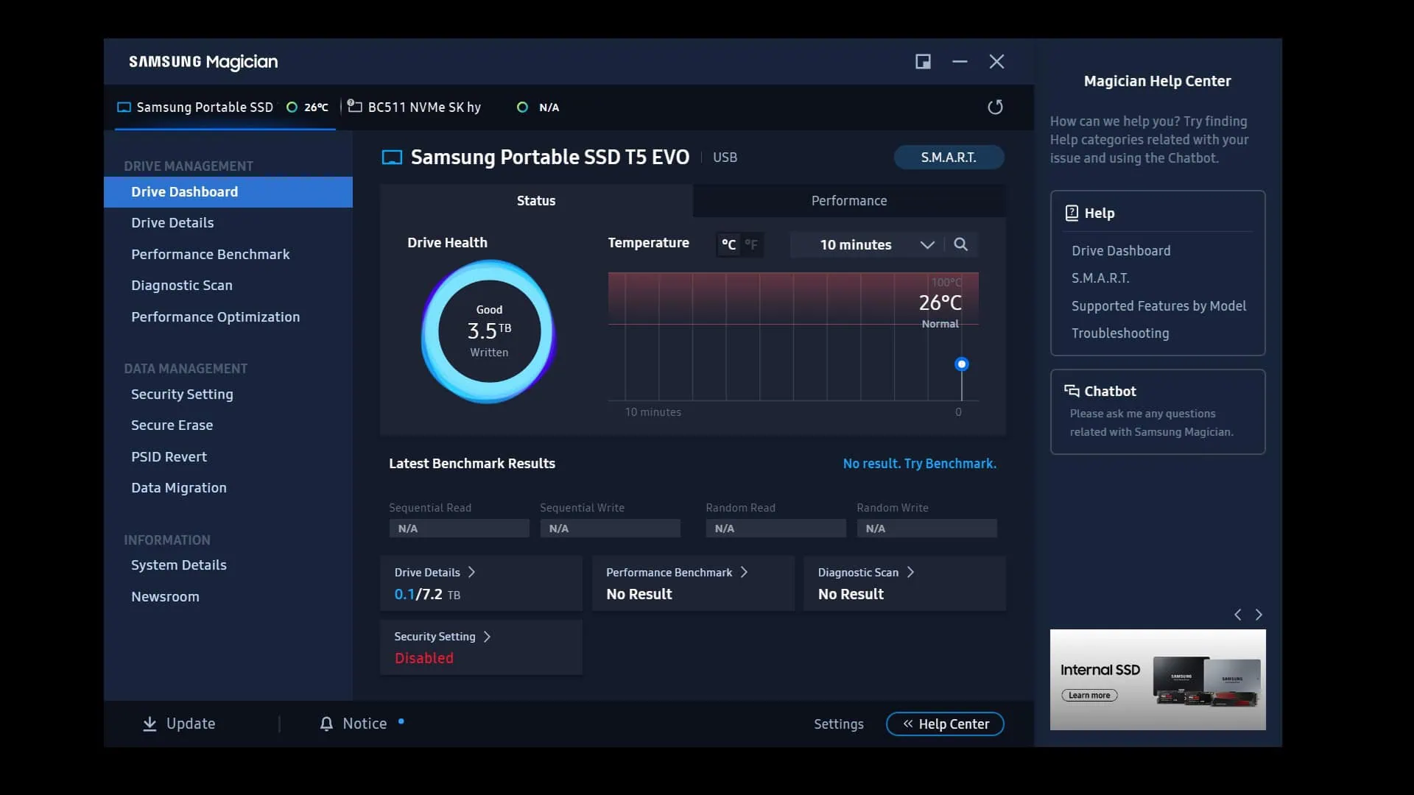
Task: Click the monitor icon beside T5 EVO title
Action: (392, 157)
